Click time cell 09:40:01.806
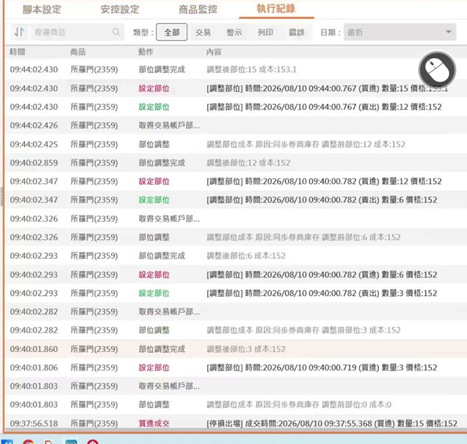This screenshot has height=444, width=467. click(x=34, y=368)
